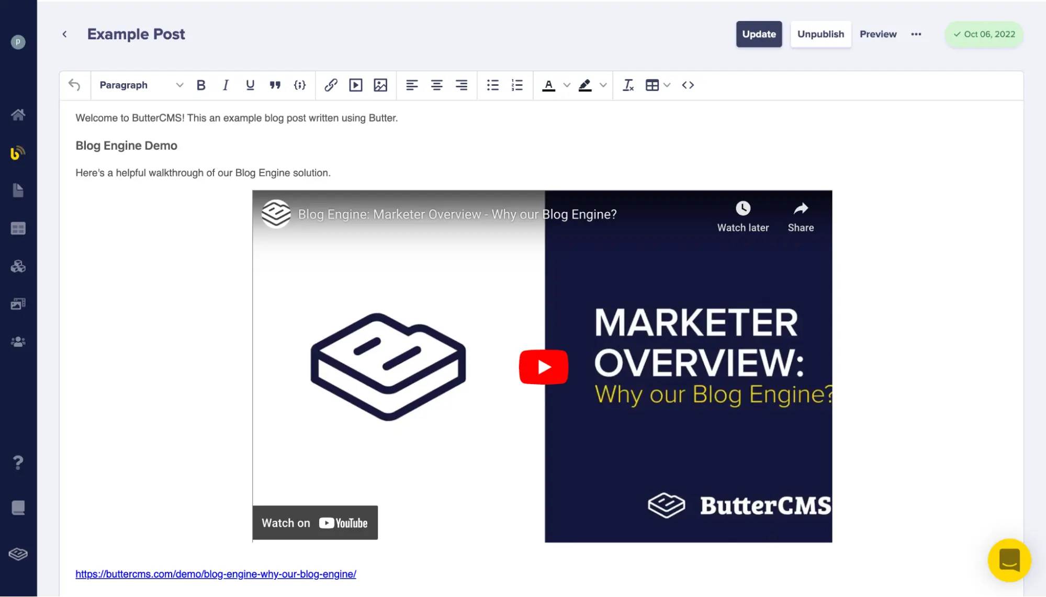Open the Help question mark icon
Screen dimensions: 1046x597
click(x=18, y=463)
